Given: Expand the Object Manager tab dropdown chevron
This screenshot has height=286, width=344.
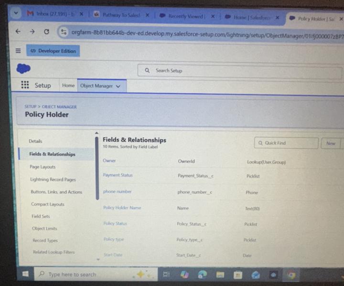Looking at the screenshot, I should tap(118, 86).
